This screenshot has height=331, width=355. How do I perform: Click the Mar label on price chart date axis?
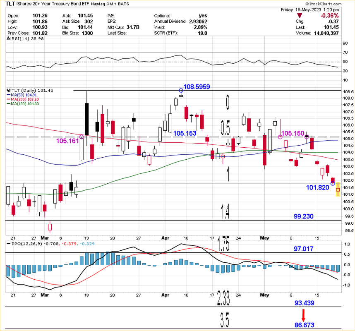(x=45, y=238)
